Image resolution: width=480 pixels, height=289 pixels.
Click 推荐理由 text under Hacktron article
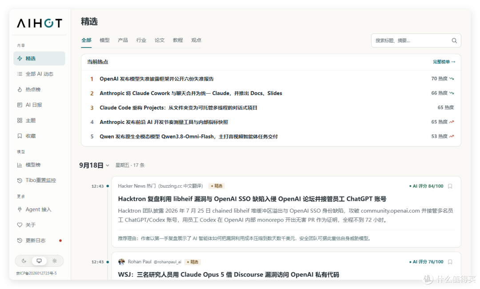tap(245, 238)
